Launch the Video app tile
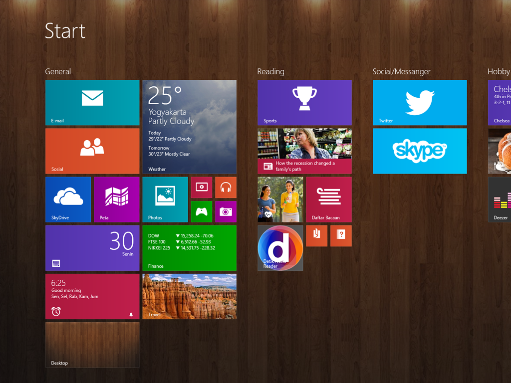Screen dimensions: 511x383 click(201, 187)
